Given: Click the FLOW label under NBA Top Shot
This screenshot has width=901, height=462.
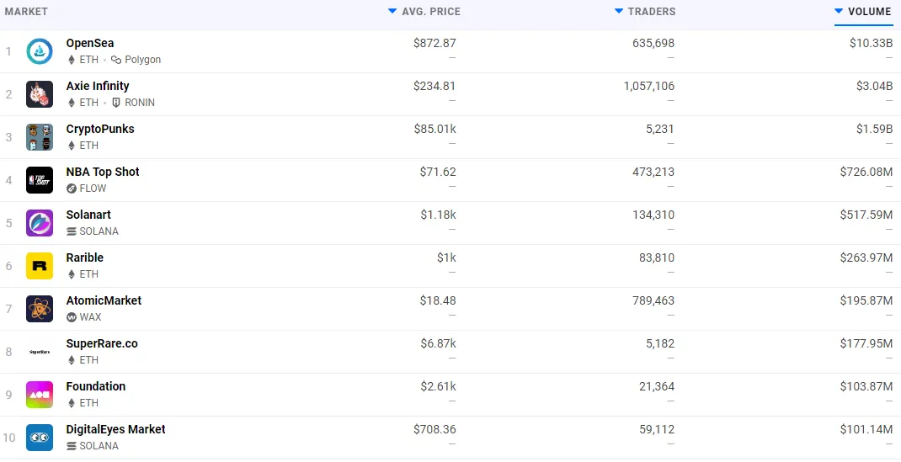Looking at the screenshot, I should coord(93,189).
